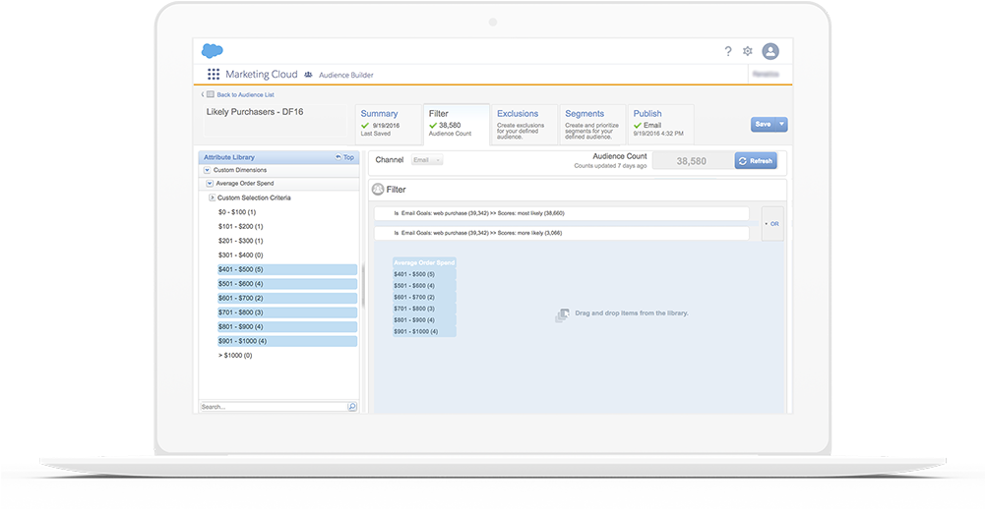Click the Attribute Library panel header
The height and width of the screenshot is (509, 985).
[278, 157]
